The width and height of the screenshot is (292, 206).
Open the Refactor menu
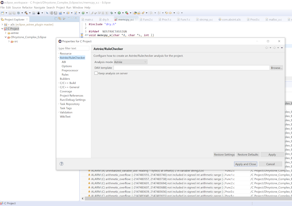point(27,8)
